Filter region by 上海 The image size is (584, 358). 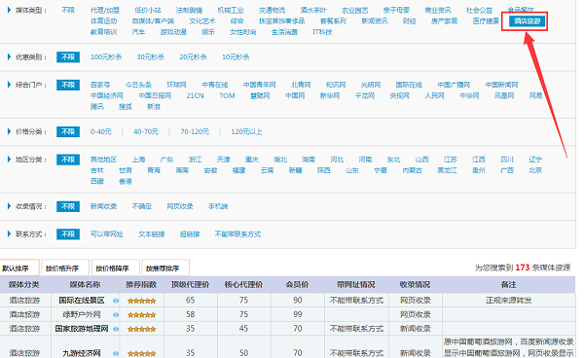[138, 160]
